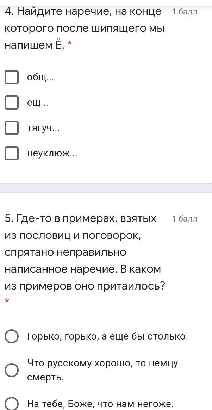The image size is (212, 410).
Task: Click the text «Что русскому хорошо, то немцу смерть.»
Action: click(102, 370)
